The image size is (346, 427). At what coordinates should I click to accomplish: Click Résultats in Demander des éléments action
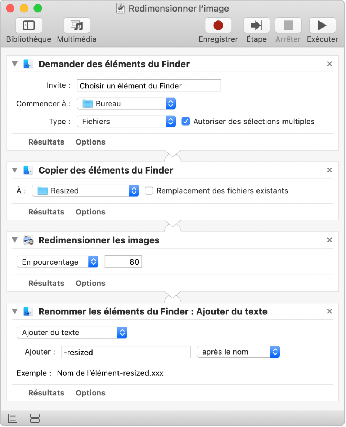pos(46,142)
